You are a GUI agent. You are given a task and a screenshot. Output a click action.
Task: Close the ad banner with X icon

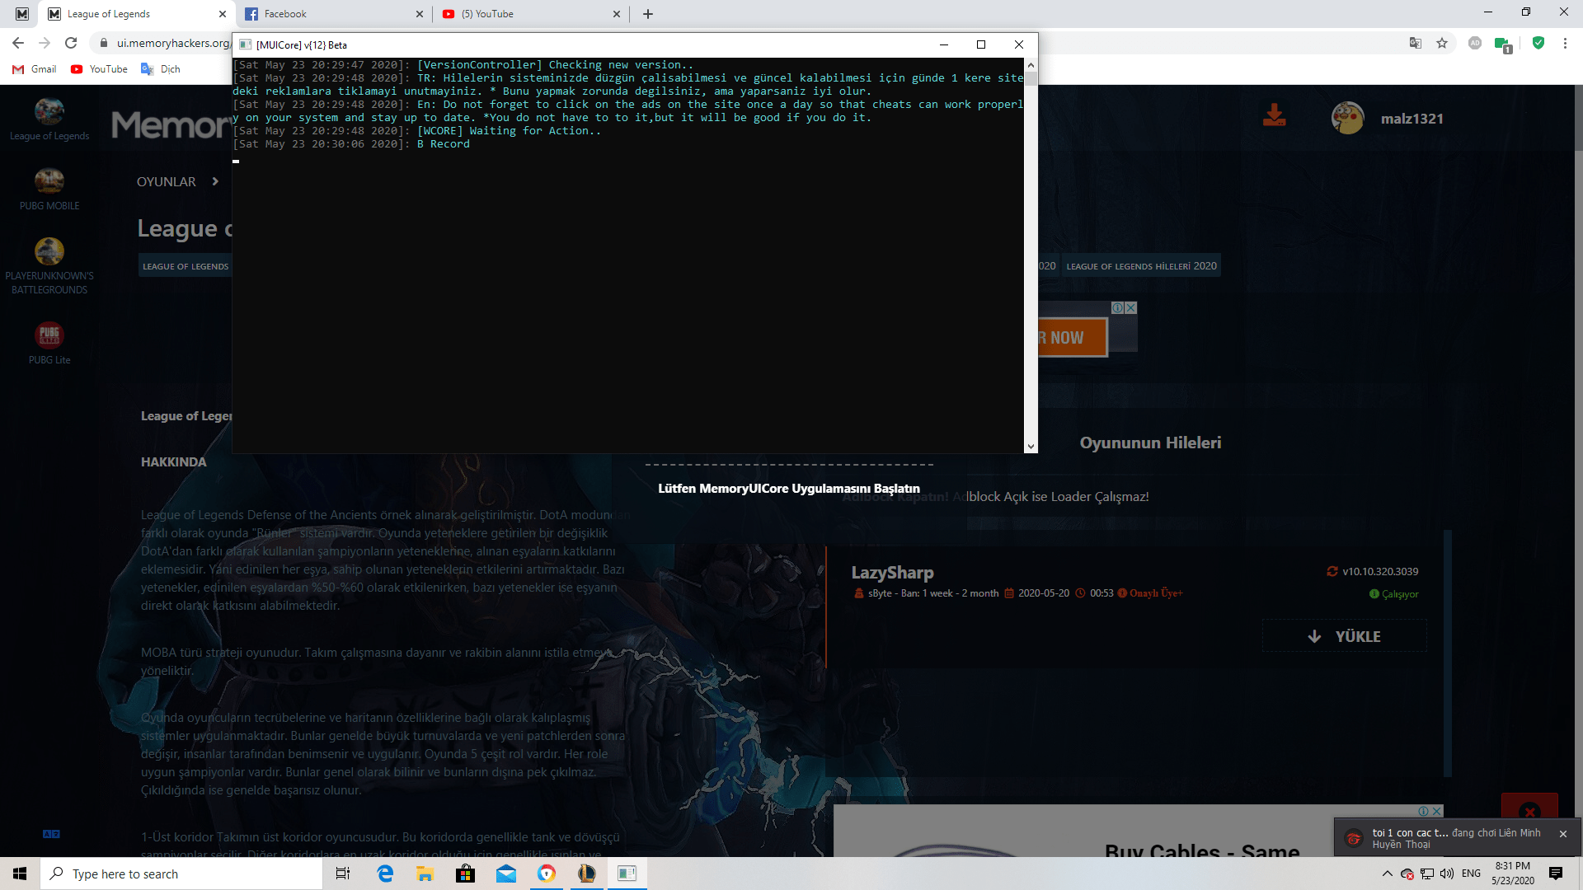click(x=1131, y=307)
